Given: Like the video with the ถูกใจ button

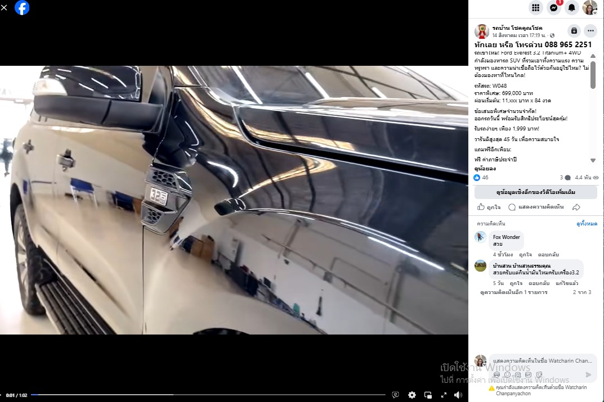Looking at the screenshot, I should (x=489, y=207).
